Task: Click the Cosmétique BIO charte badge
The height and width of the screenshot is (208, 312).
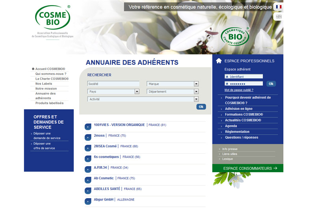Action: [x=235, y=37]
